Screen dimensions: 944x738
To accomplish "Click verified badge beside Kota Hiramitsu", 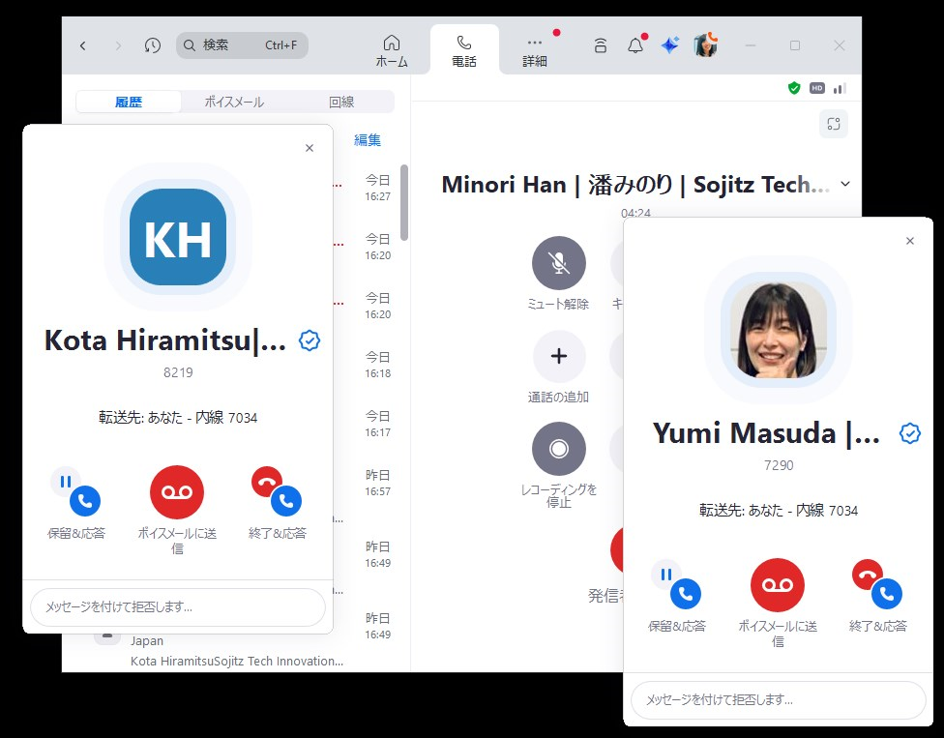I will 310,340.
